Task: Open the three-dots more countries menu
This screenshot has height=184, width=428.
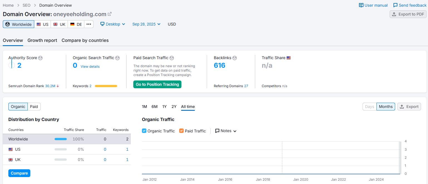Action: pyautogui.click(x=89, y=24)
